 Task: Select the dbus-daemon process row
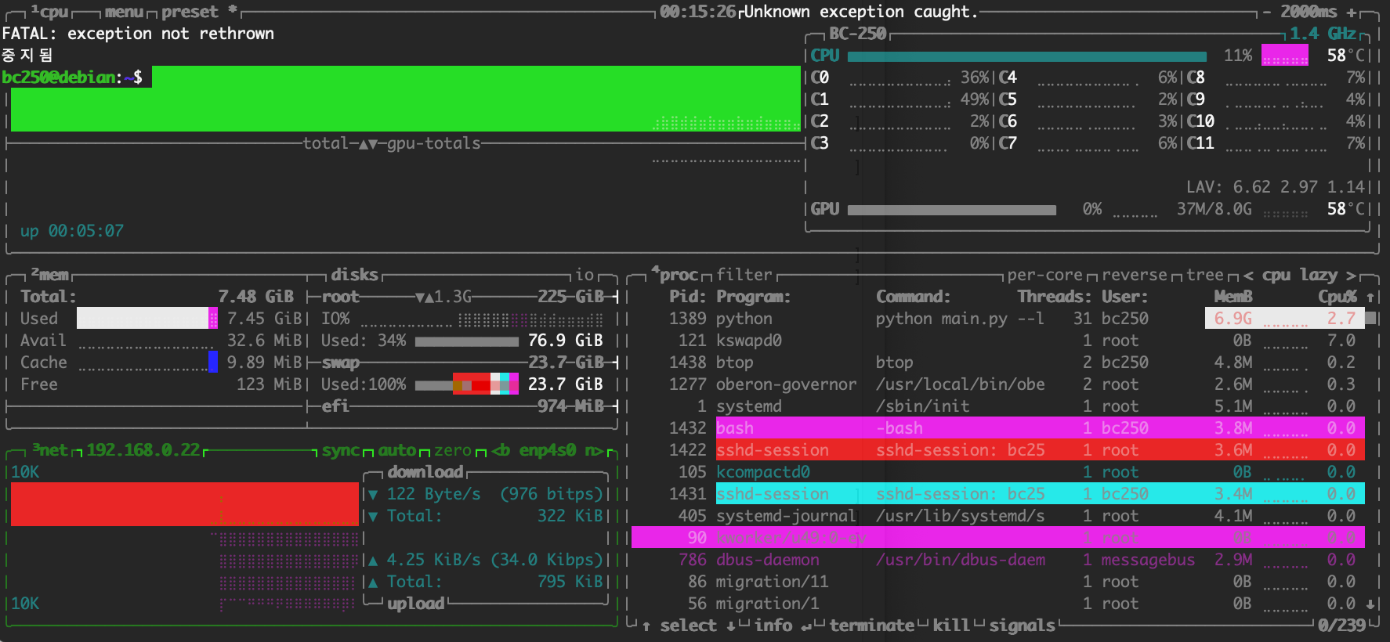pyautogui.click(x=998, y=560)
